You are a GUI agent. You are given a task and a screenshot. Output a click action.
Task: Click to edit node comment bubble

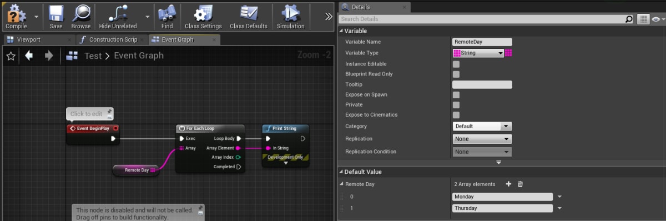pyautogui.click(x=89, y=114)
